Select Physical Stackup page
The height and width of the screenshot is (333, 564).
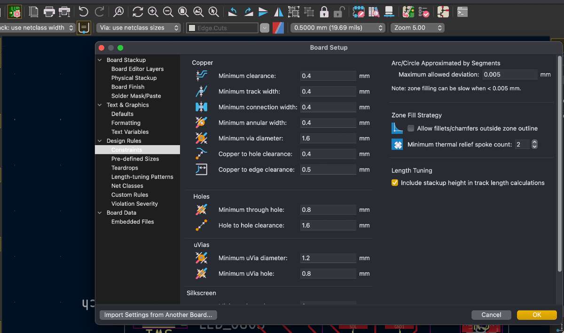134,78
